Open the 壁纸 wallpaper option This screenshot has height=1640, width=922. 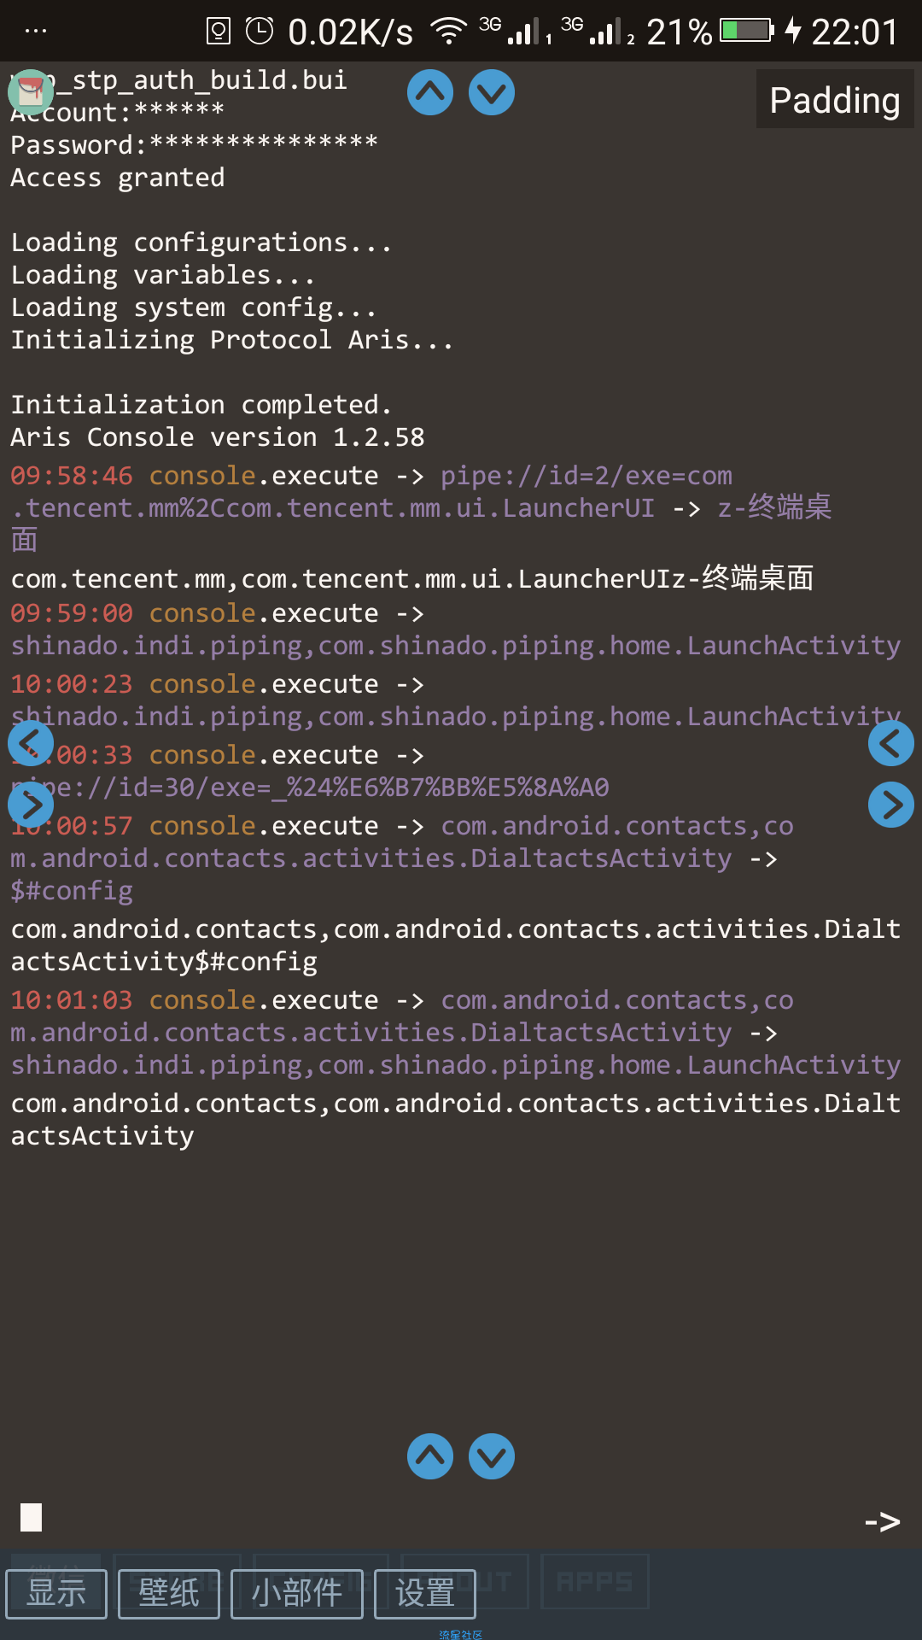(x=169, y=1594)
